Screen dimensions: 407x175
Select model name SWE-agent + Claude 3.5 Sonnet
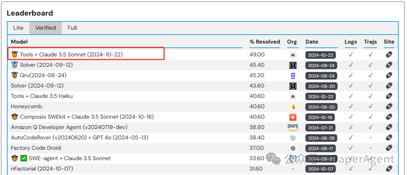tap(70, 158)
